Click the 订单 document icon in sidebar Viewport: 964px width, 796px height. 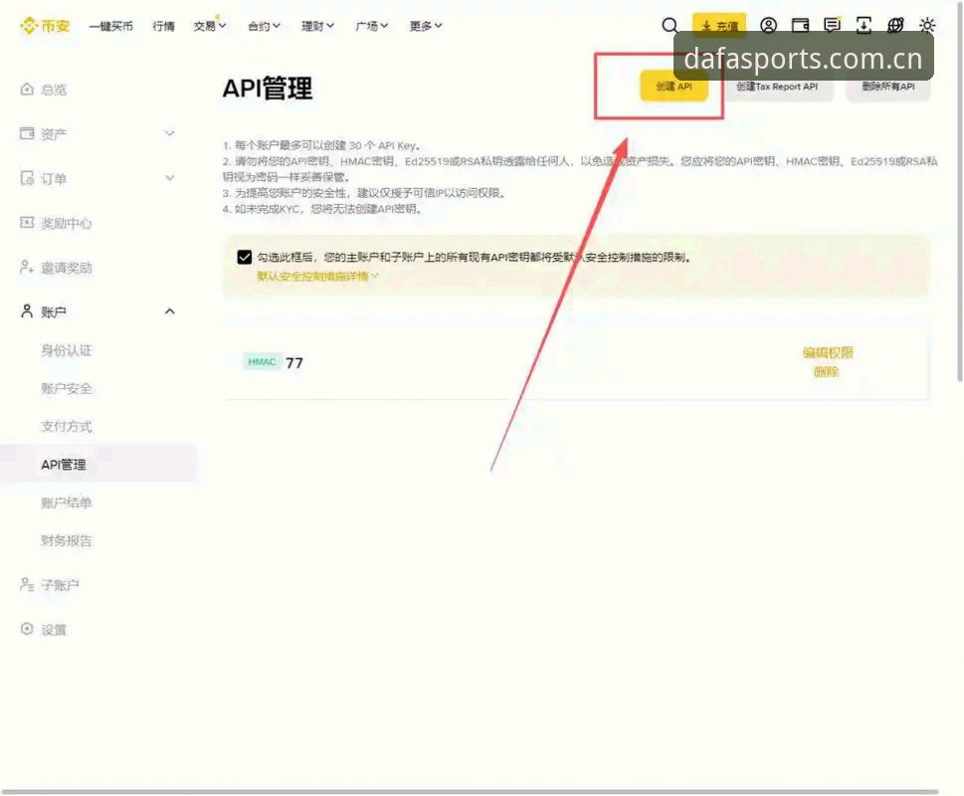click(27, 178)
